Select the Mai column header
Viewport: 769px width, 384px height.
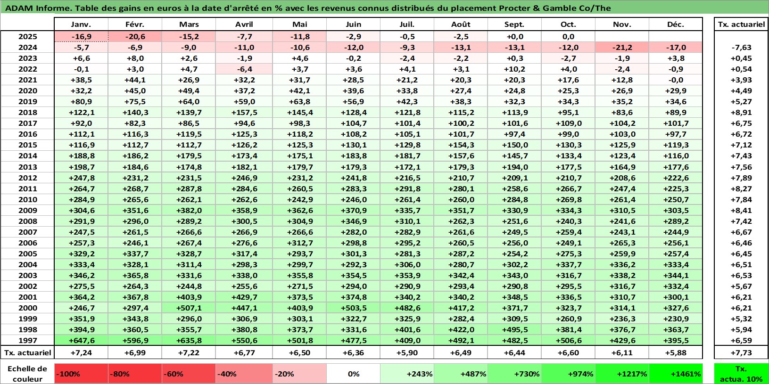click(x=299, y=25)
